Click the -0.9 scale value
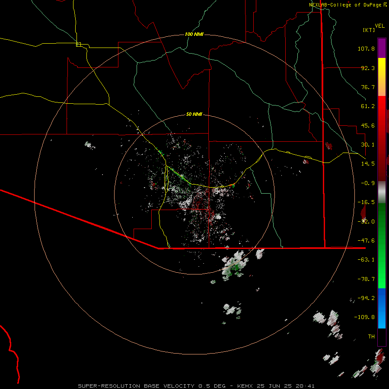 pos(368,183)
